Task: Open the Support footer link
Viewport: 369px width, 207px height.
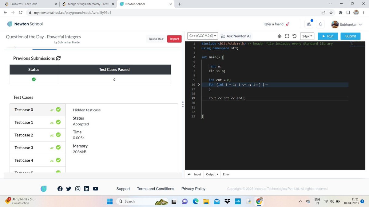Action: (x=123, y=189)
